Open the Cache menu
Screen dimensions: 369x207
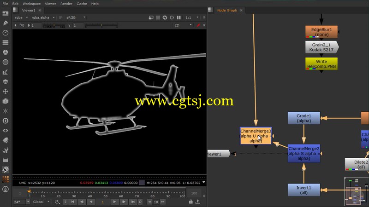82,4
